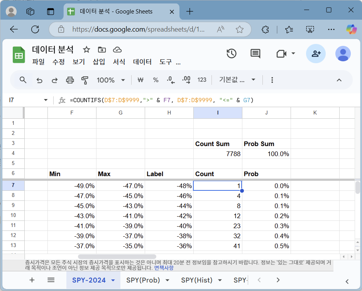Open a new browser tab
Image resolution: width=362 pixels, height=291 pixels.
click(189, 11)
